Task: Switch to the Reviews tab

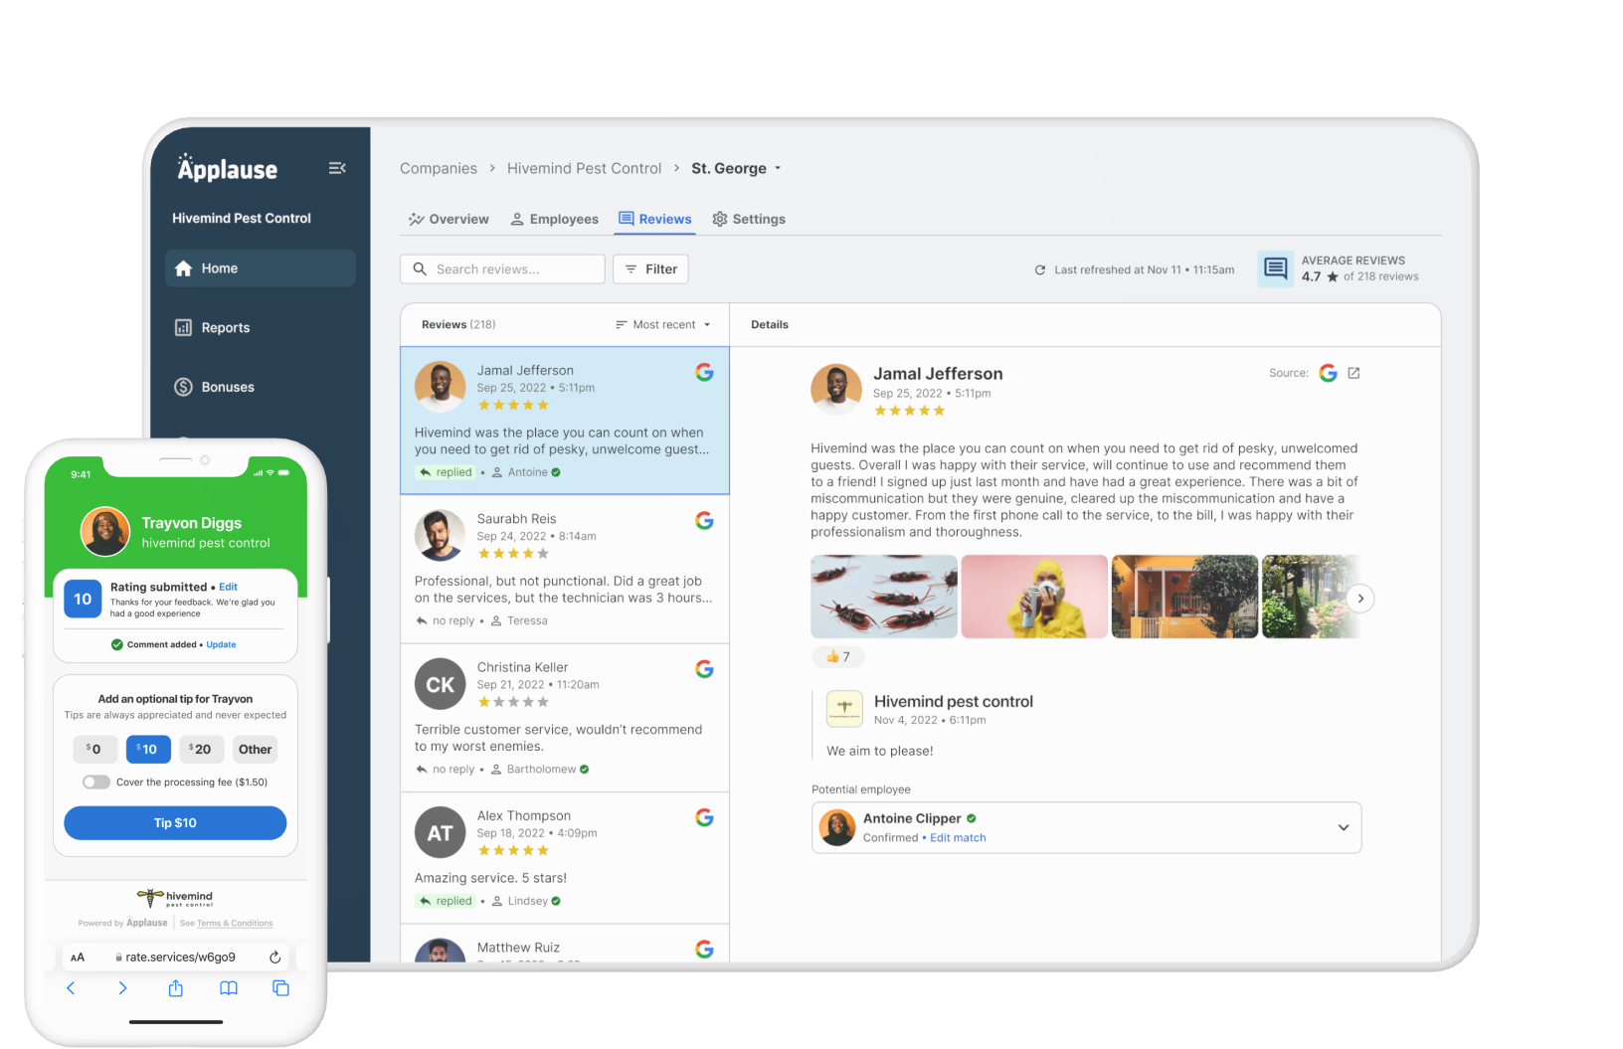Action: [654, 219]
